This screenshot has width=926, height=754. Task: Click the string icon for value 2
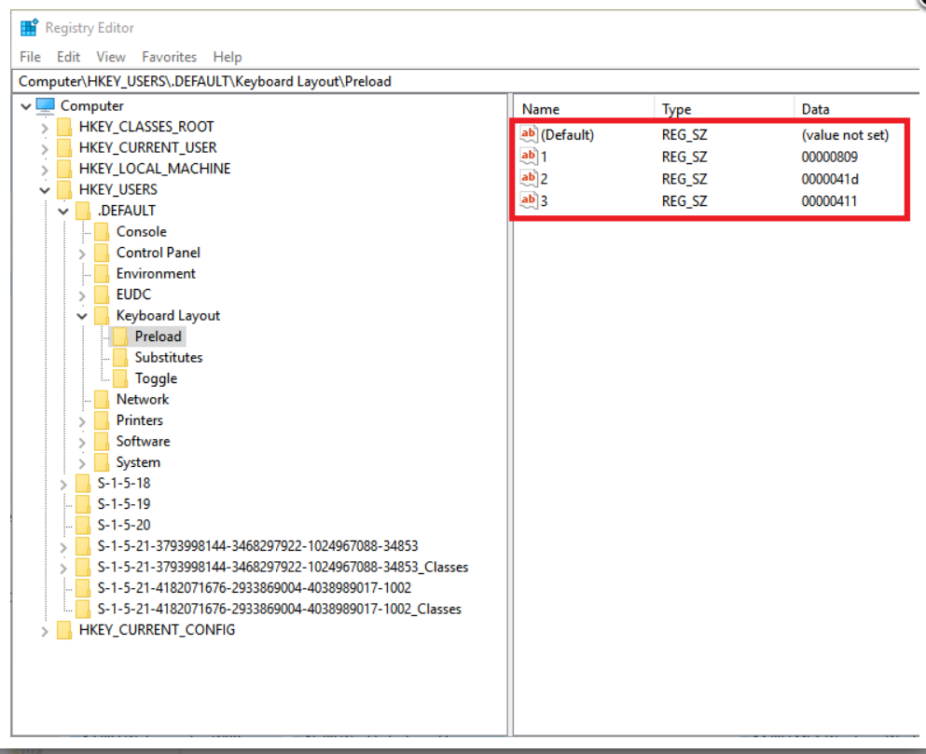click(529, 178)
